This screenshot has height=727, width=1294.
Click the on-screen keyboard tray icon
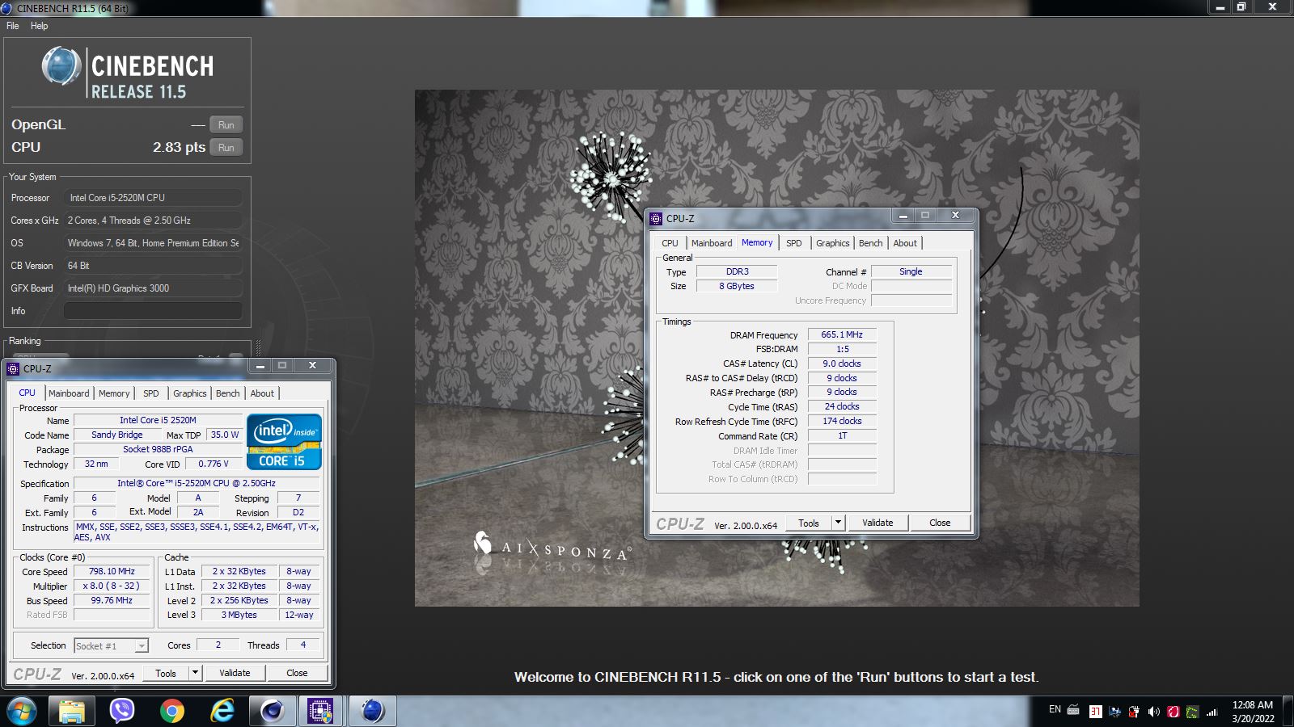click(1073, 710)
